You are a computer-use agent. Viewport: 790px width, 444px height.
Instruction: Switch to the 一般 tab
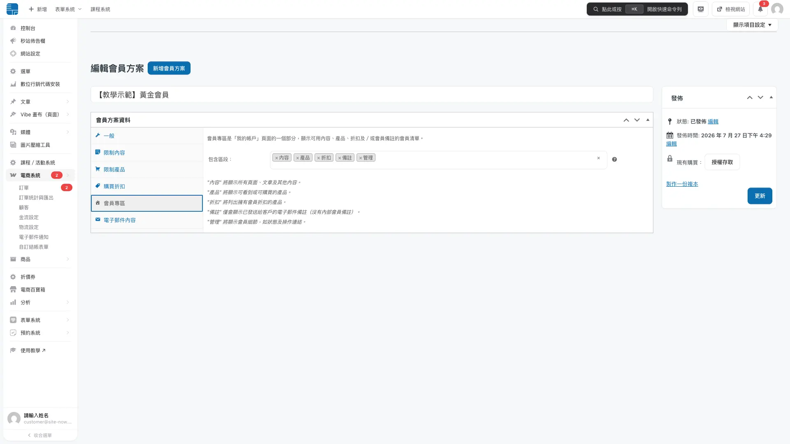point(147,136)
